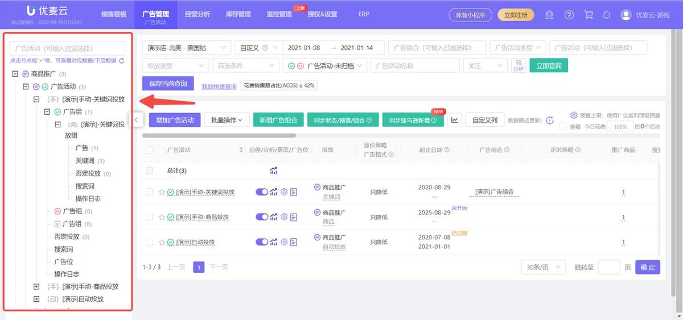This screenshot has height=320, width=683.
Task: Check the box for [演示]手动-关键词投放 row
Action: click(149, 192)
